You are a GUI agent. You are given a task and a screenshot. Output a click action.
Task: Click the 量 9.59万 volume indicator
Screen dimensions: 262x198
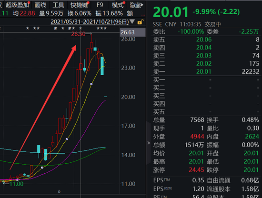tap(51, 13)
